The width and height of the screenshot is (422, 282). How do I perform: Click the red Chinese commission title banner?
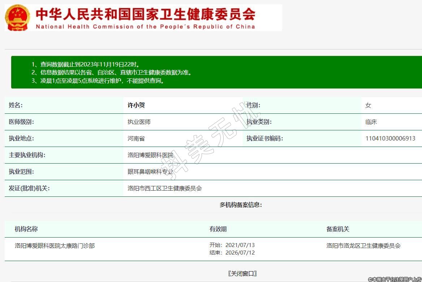click(x=145, y=14)
